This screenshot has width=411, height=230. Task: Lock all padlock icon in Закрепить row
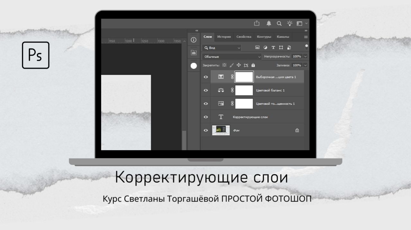click(x=253, y=65)
